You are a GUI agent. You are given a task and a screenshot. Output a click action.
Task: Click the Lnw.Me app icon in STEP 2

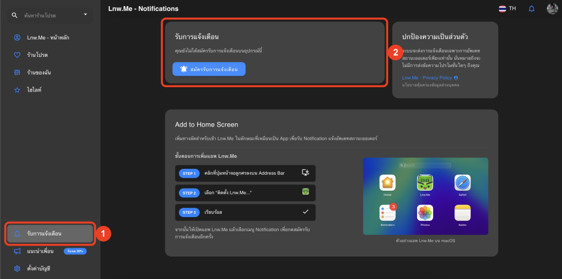tap(306, 192)
